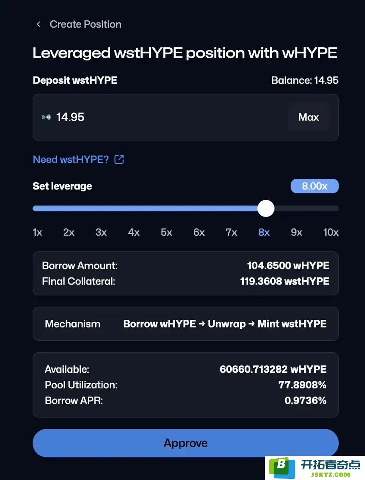Click the 8.00x leverage value badge
Screen dimensions: 365x480
[x=315, y=186]
